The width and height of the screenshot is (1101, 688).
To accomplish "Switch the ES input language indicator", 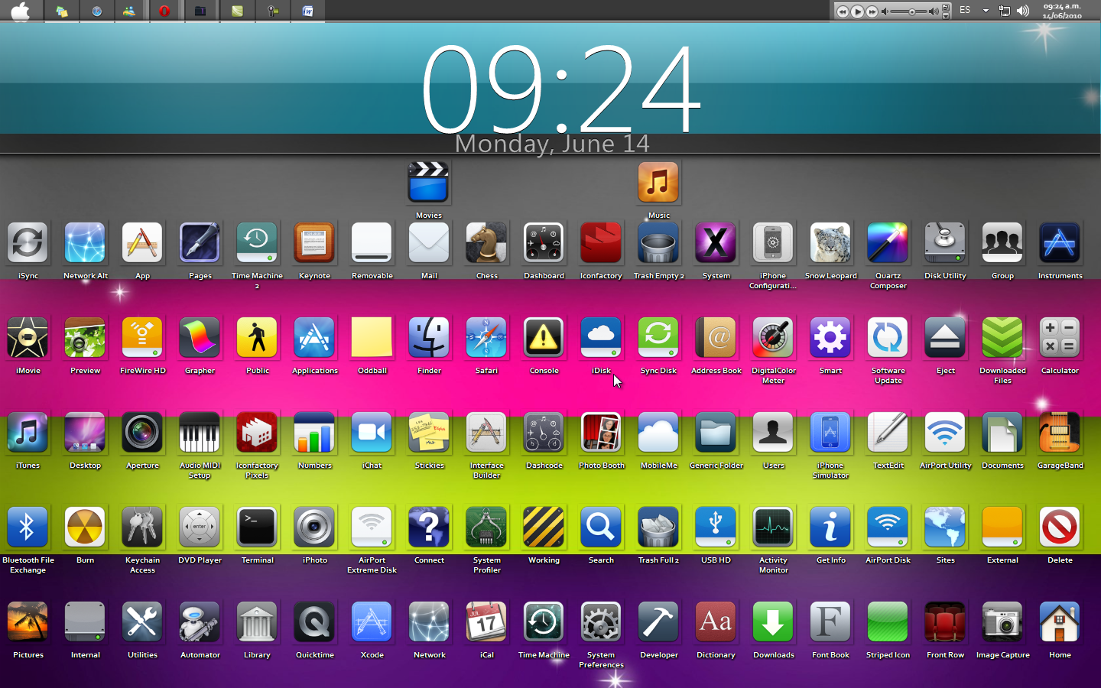I will pyautogui.click(x=965, y=11).
